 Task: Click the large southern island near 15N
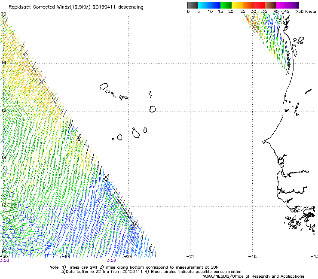(136, 133)
